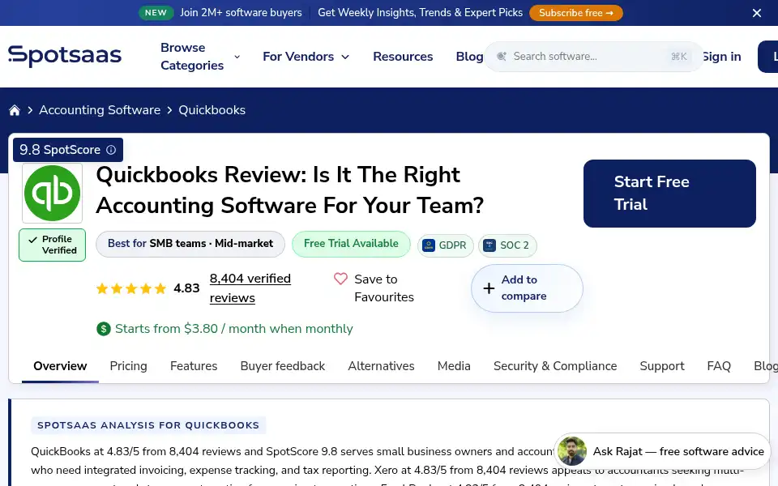Click the Ask Rajat free software advice widget
This screenshot has width=778, height=486.
click(x=662, y=451)
